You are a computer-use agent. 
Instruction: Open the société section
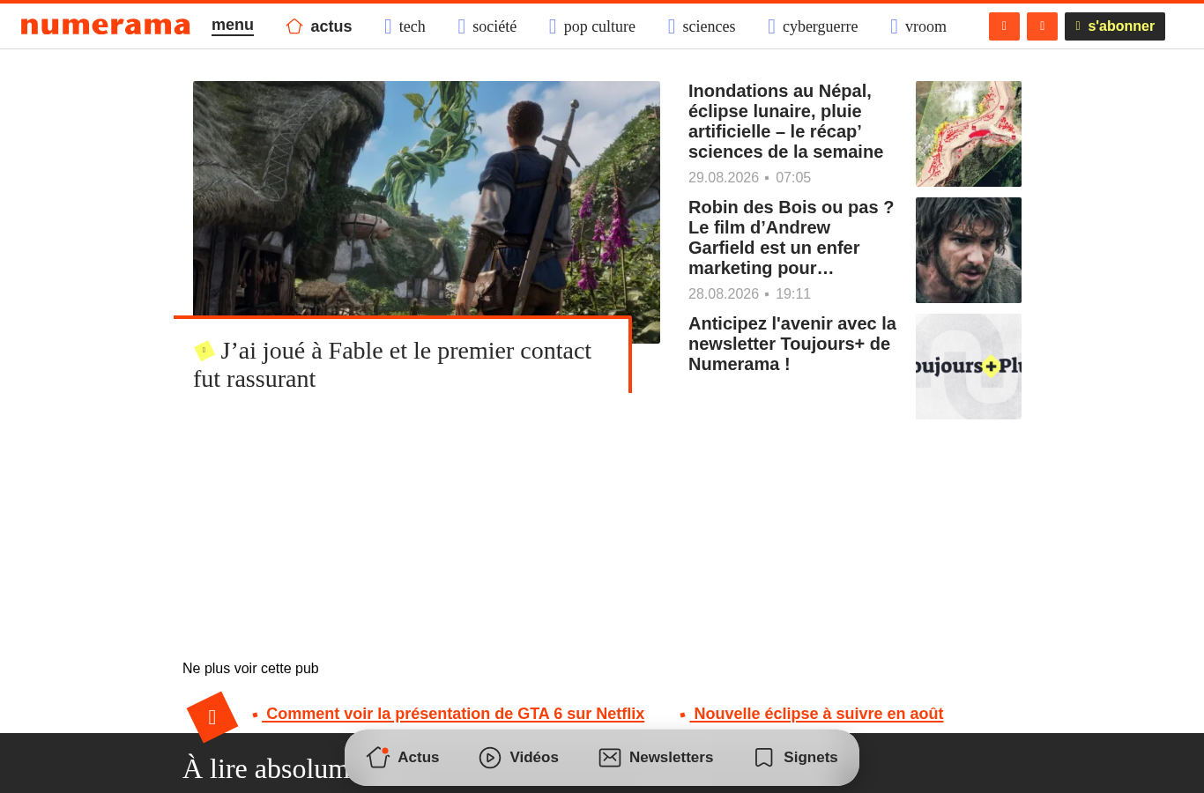tap(487, 26)
